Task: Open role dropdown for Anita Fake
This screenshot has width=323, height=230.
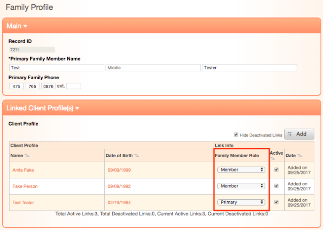Action: pos(241,170)
